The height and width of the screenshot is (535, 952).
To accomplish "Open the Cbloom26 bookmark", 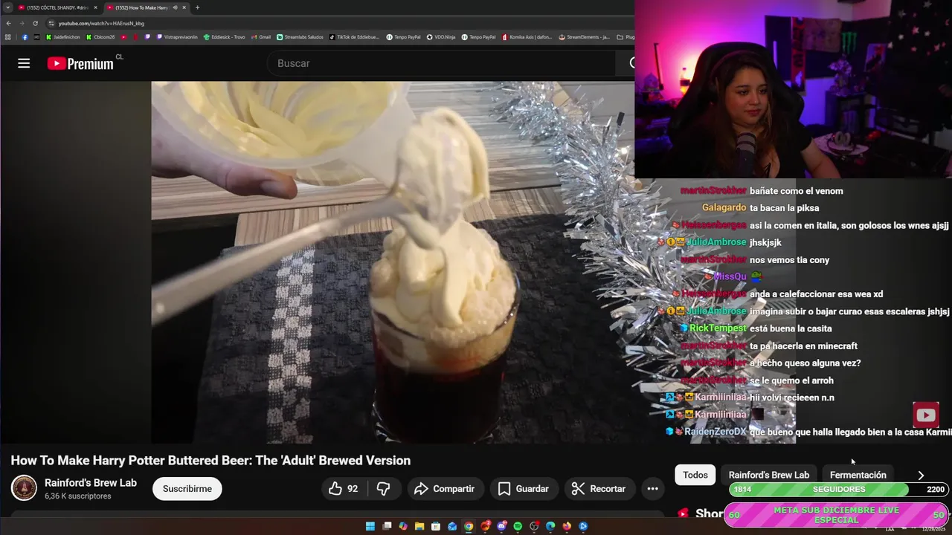I will [x=100, y=36].
